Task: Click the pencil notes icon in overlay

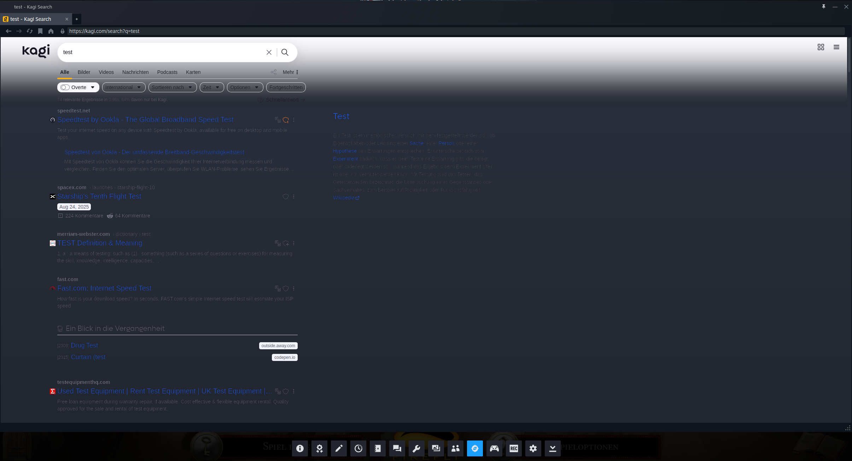Action: pyautogui.click(x=339, y=449)
